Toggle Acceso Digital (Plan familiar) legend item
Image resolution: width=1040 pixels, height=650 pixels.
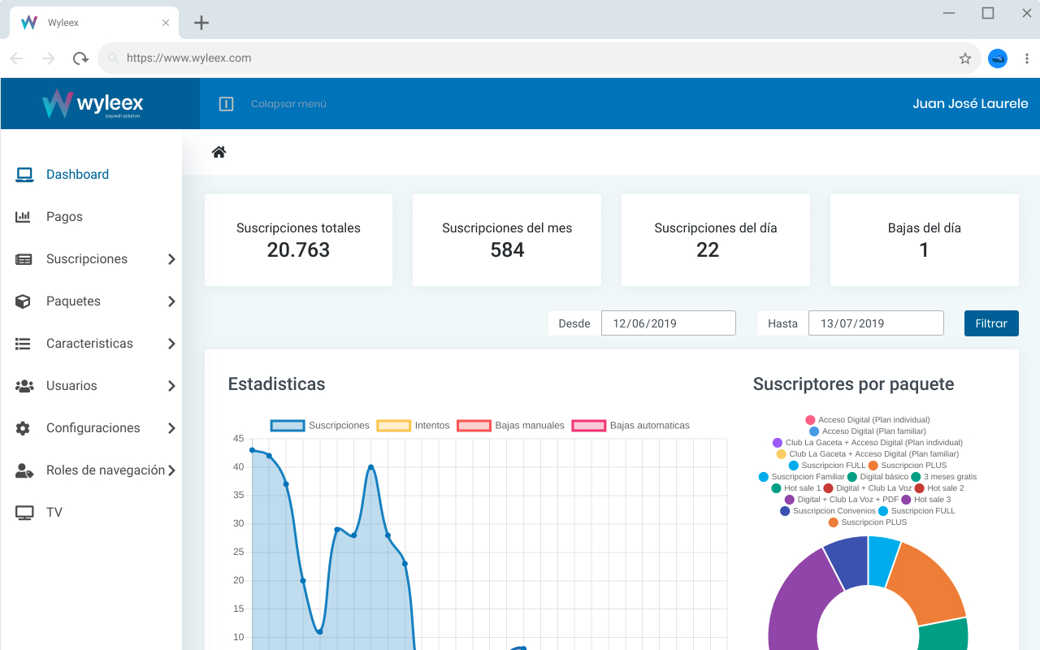pos(867,431)
